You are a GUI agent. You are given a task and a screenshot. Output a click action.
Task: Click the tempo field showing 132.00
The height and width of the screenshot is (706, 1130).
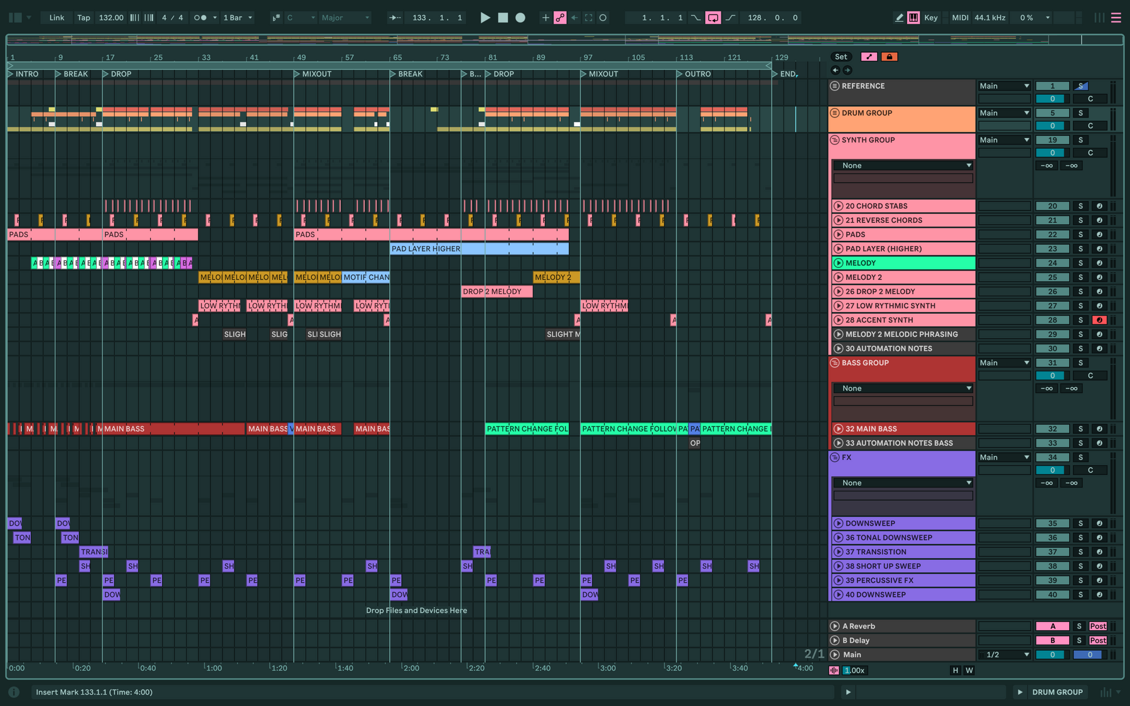click(x=111, y=18)
